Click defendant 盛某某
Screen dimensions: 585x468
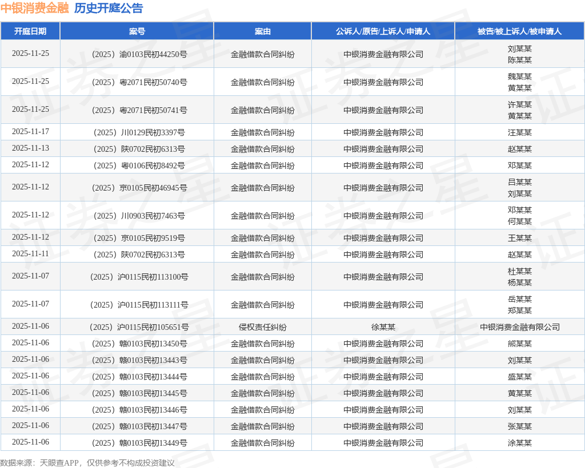(x=520, y=377)
